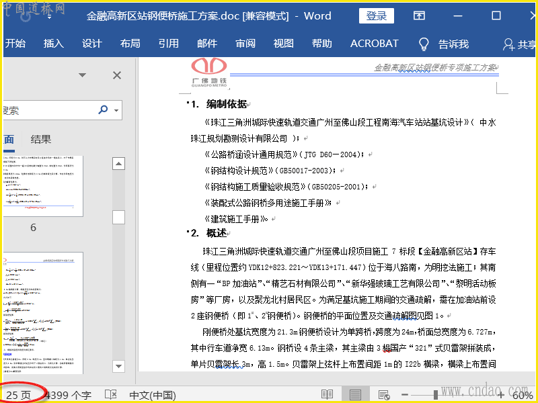
Task: Open the 邮件 ribbon tab
Action: click(x=207, y=44)
